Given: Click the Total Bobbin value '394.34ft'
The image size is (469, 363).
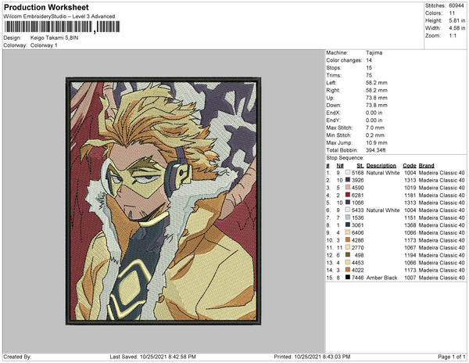Looking at the screenshot, I should 376,150.
